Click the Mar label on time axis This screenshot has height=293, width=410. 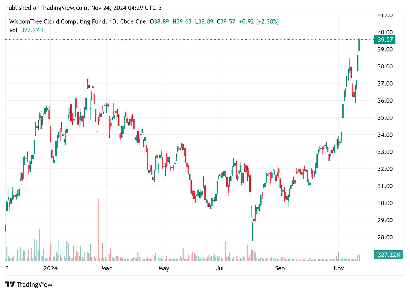[x=106, y=268]
